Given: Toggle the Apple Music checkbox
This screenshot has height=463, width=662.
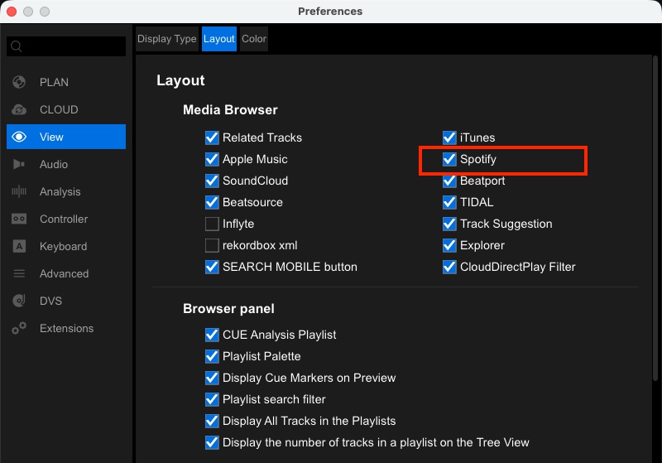Looking at the screenshot, I should [x=212, y=159].
